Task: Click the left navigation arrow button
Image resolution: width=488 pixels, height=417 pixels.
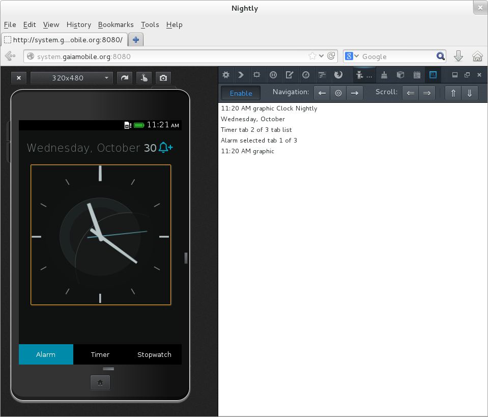Action: click(322, 93)
